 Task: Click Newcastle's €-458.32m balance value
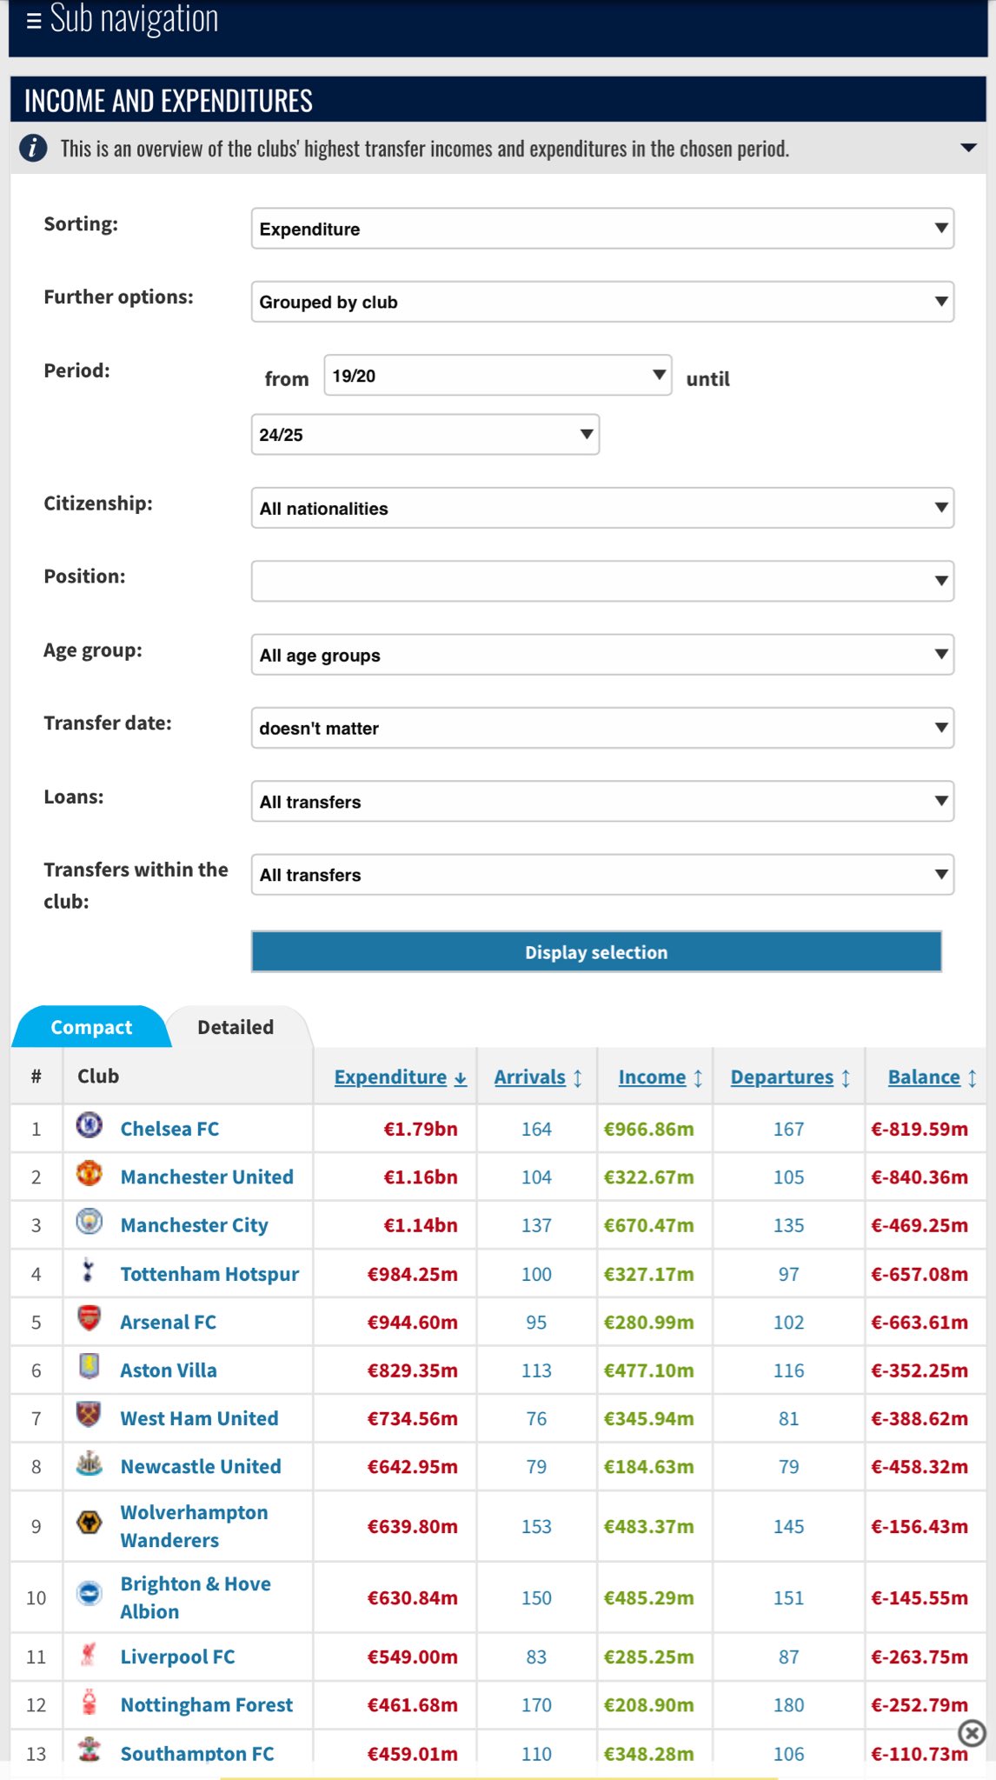[x=920, y=1466]
